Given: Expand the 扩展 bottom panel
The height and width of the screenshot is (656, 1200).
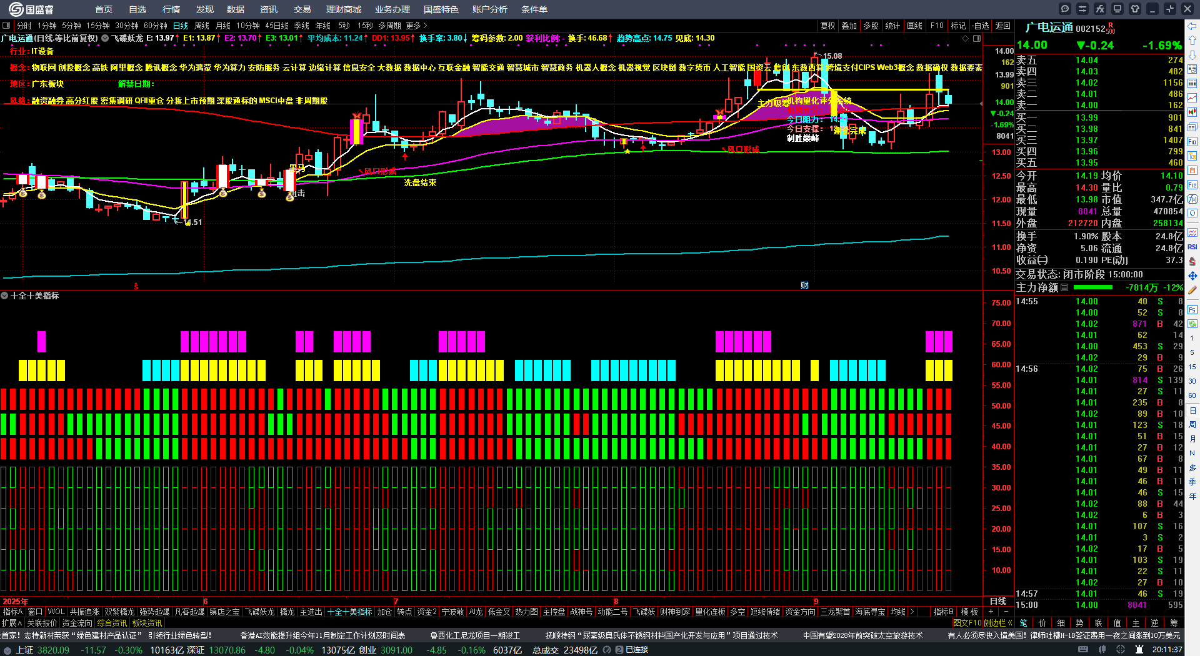Looking at the screenshot, I should pyautogui.click(x=12, y=623).
